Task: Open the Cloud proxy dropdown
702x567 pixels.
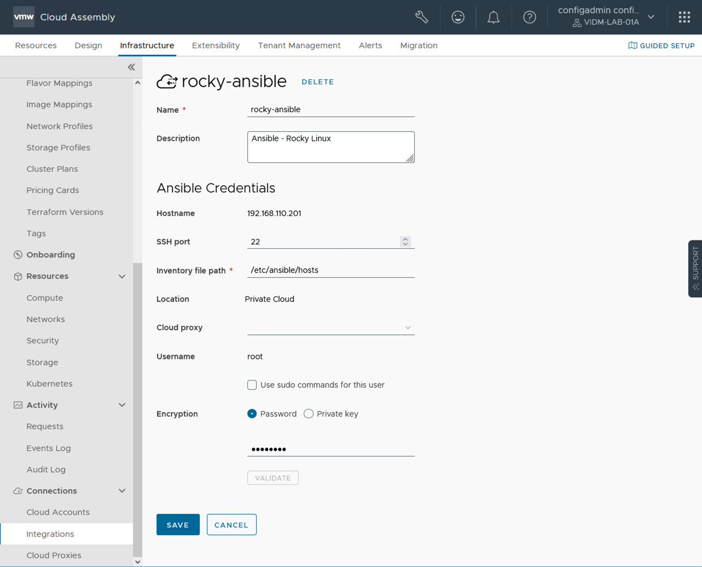Action: (x=330, y=328)
